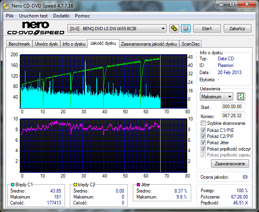The image size is (259, 212).
Task: Switch to the Info o dysku tab
Action: point(74,44)
